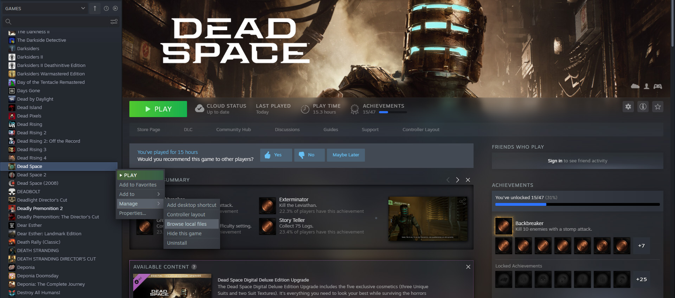
Task: Click the thumbs-down No recommendation button
Action: 309,155
